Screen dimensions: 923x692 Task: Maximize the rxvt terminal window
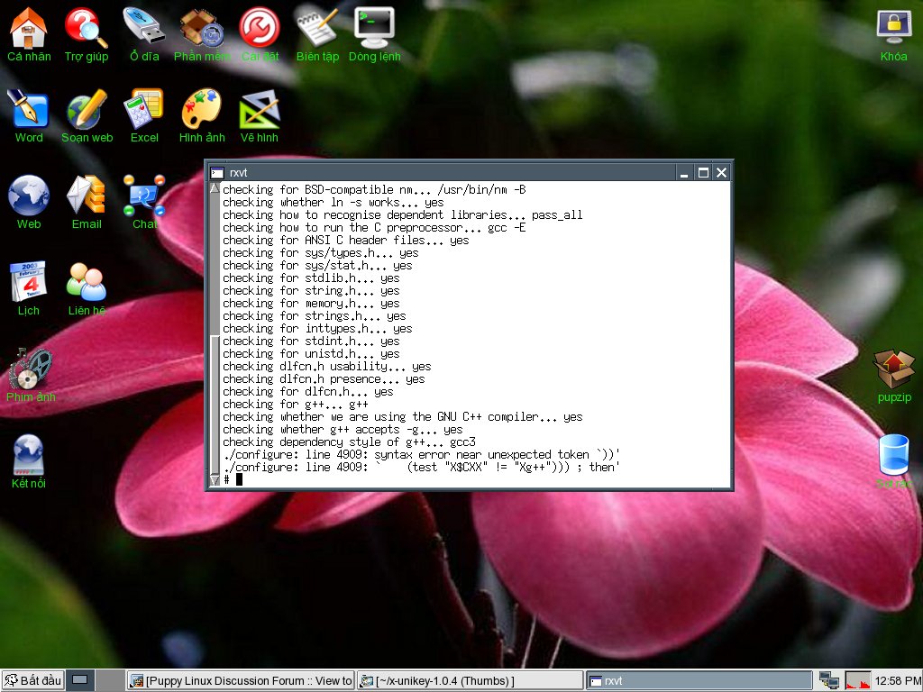[703, 172]
